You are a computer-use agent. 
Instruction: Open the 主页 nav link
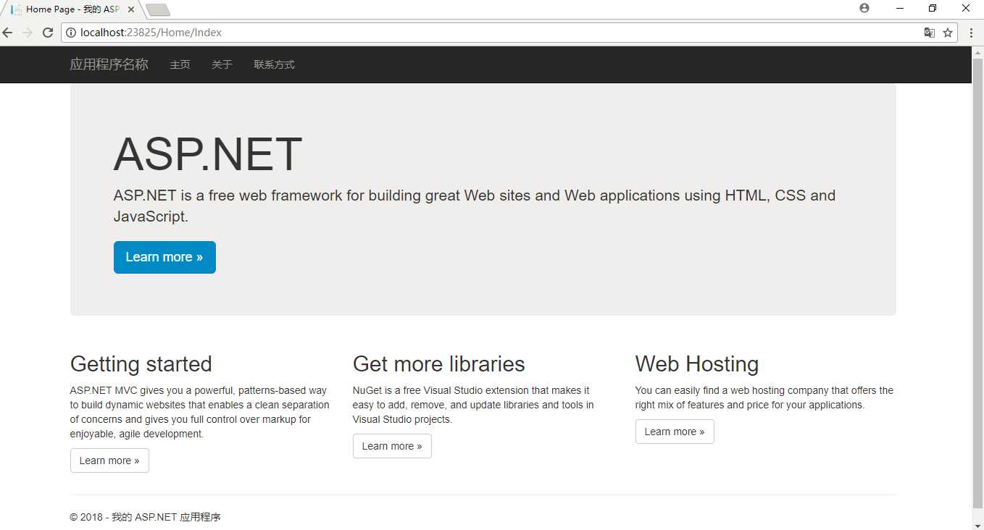click(x=180, y=64)
